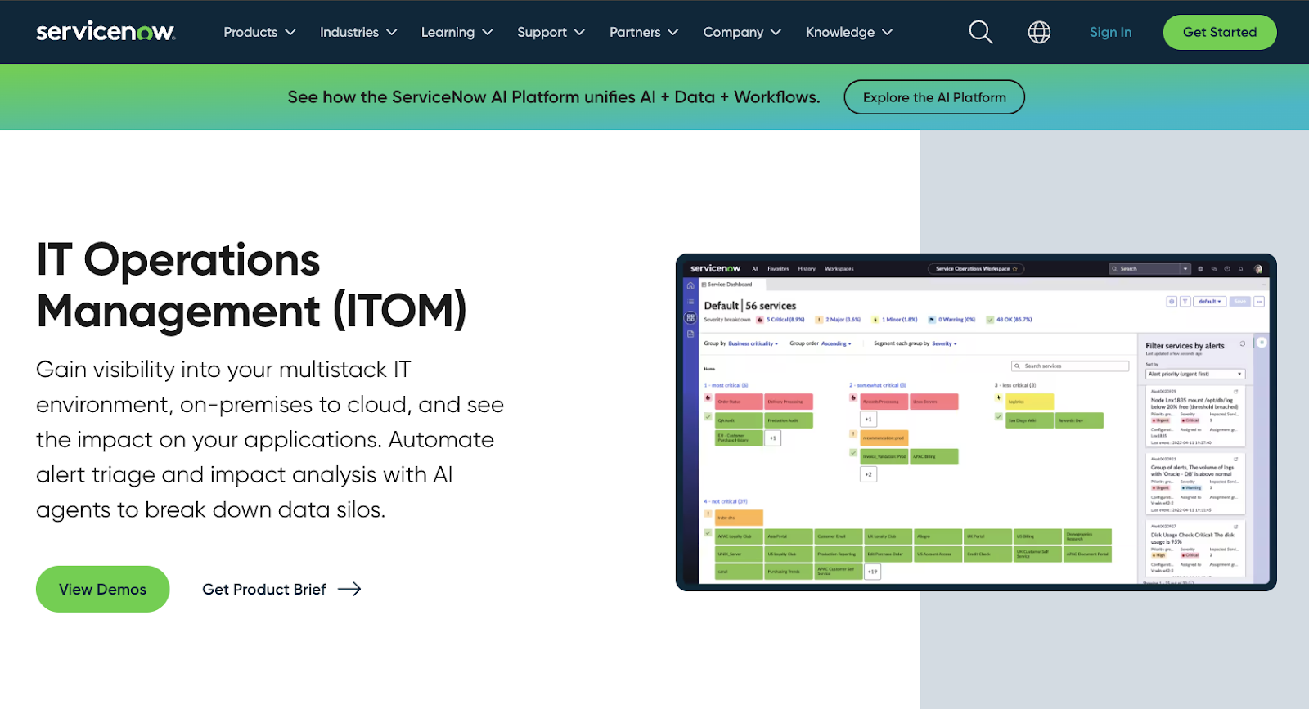Click the IT Operations Management (ITOM) heading
Viewport: 1309px width, 709px height.
(251, 285)
